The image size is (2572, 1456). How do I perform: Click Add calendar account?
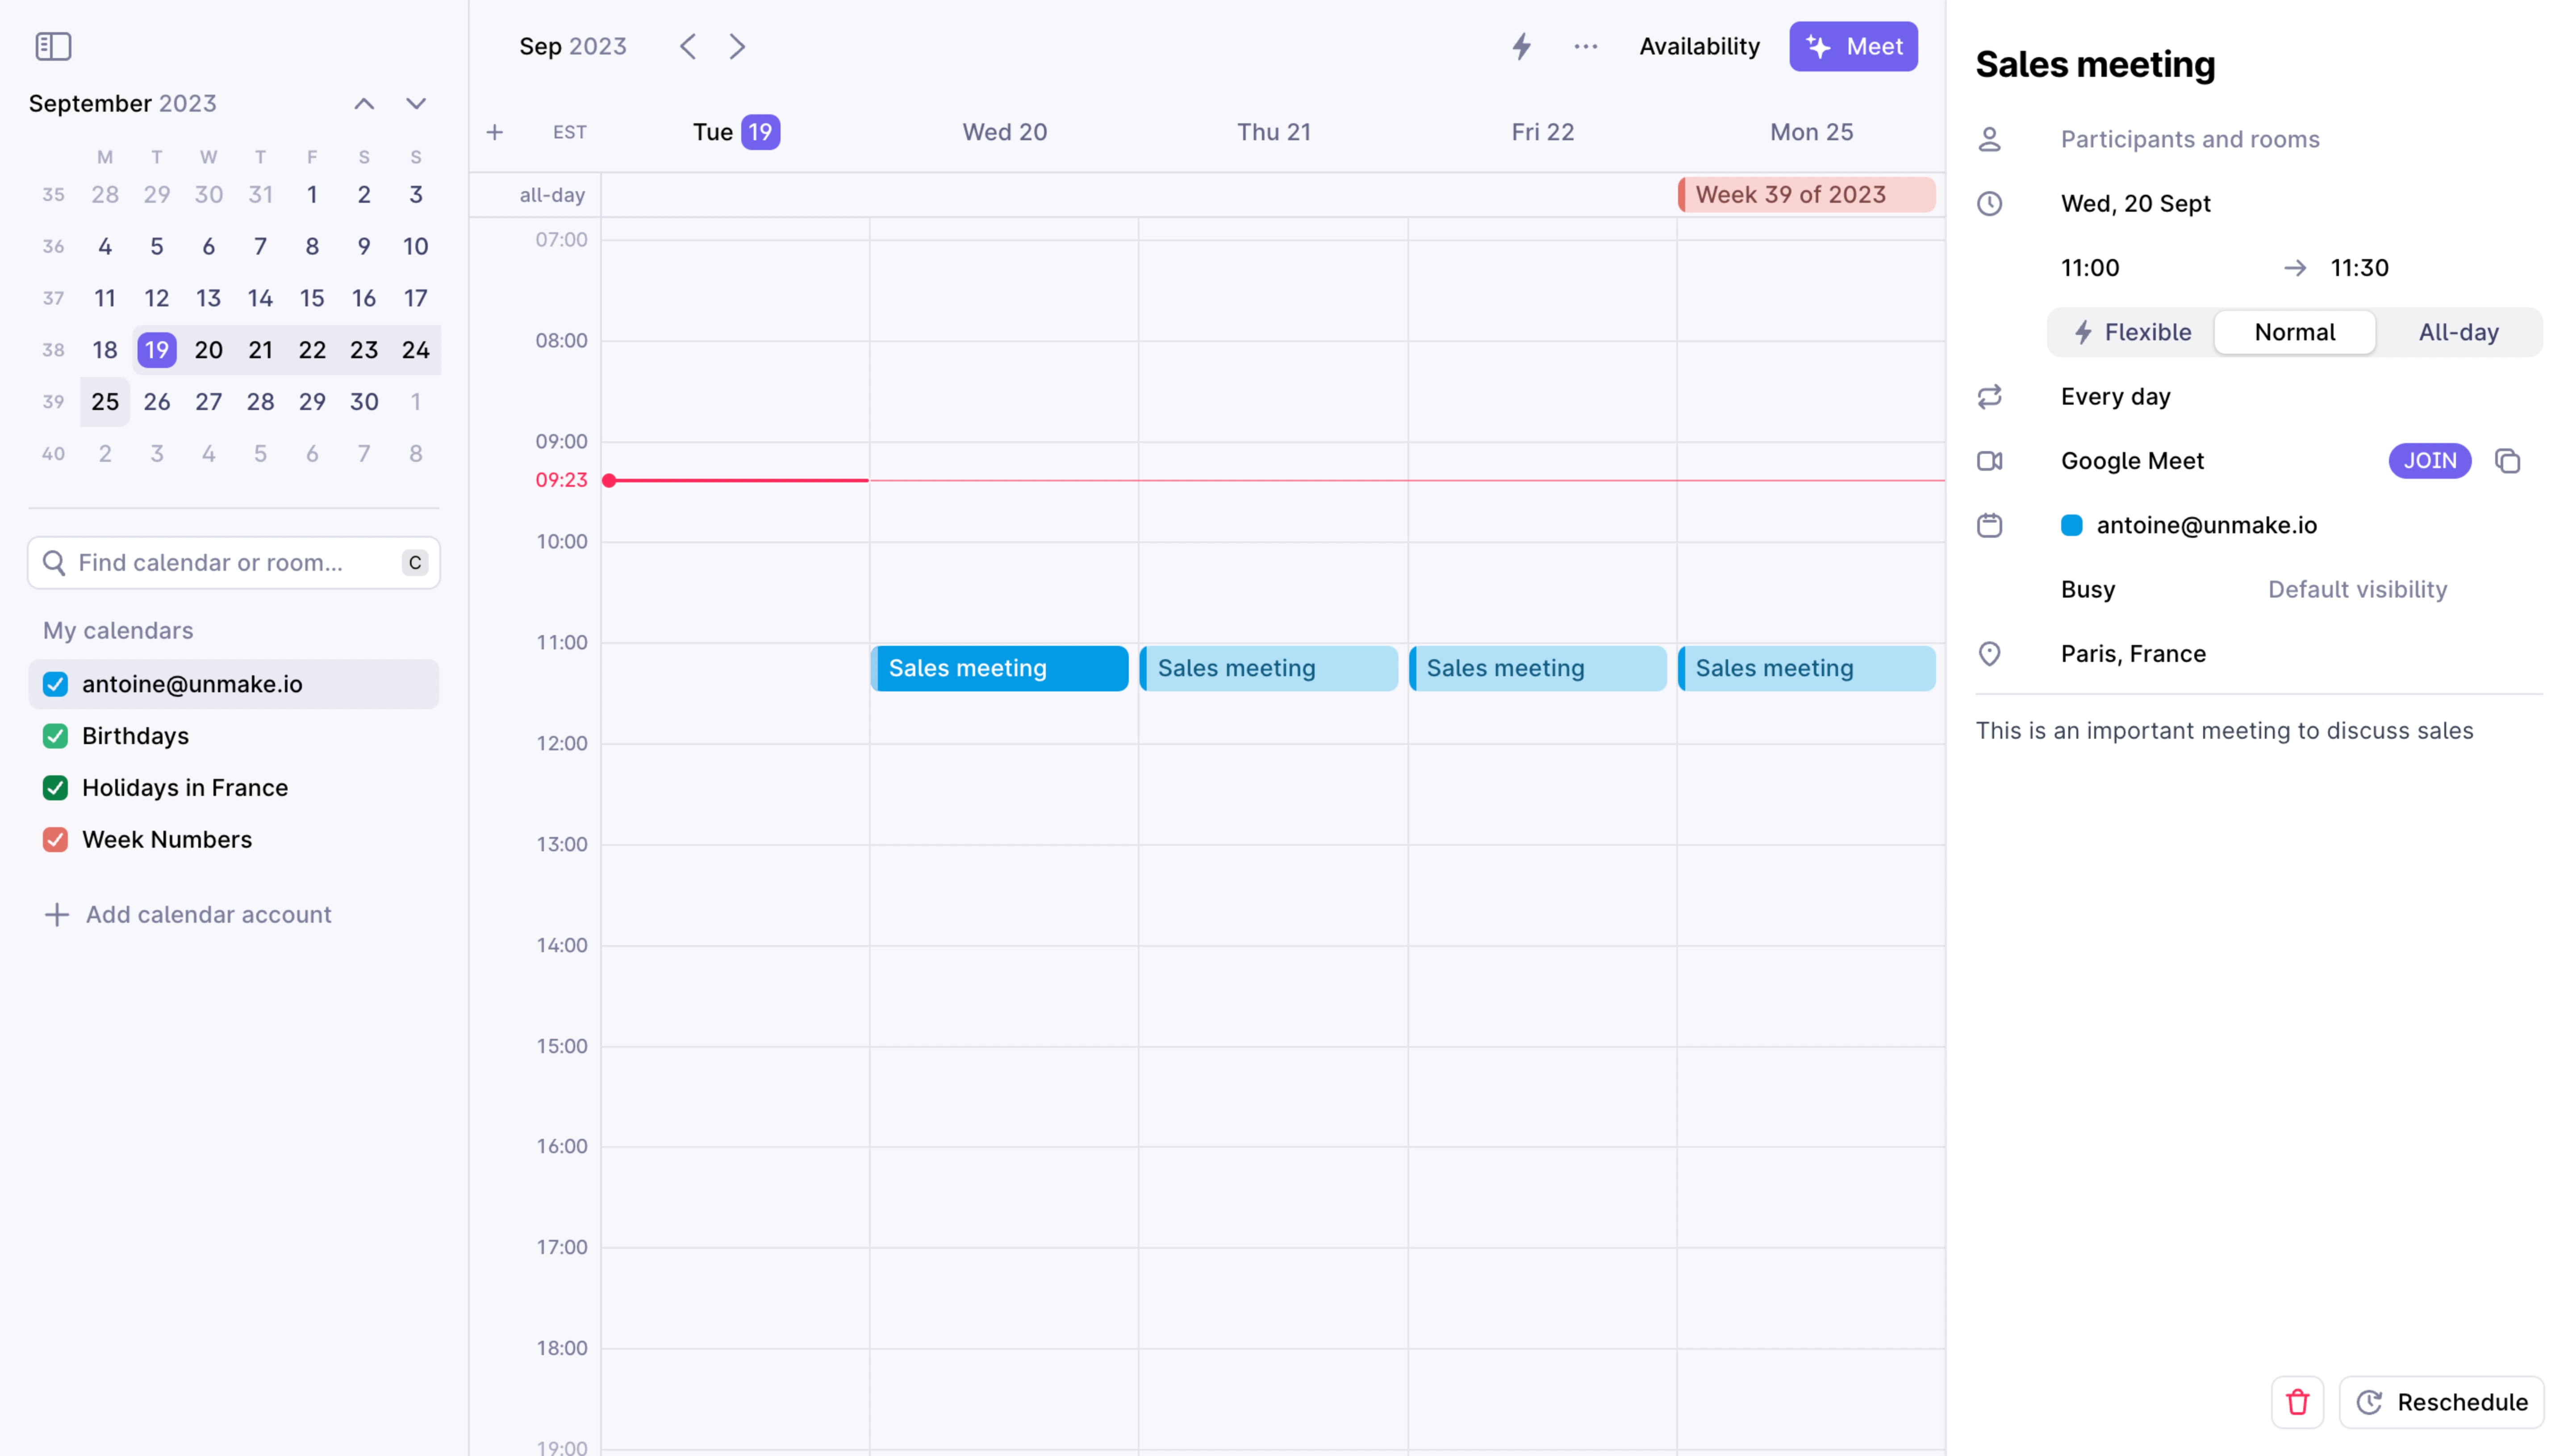pos(188,915)
